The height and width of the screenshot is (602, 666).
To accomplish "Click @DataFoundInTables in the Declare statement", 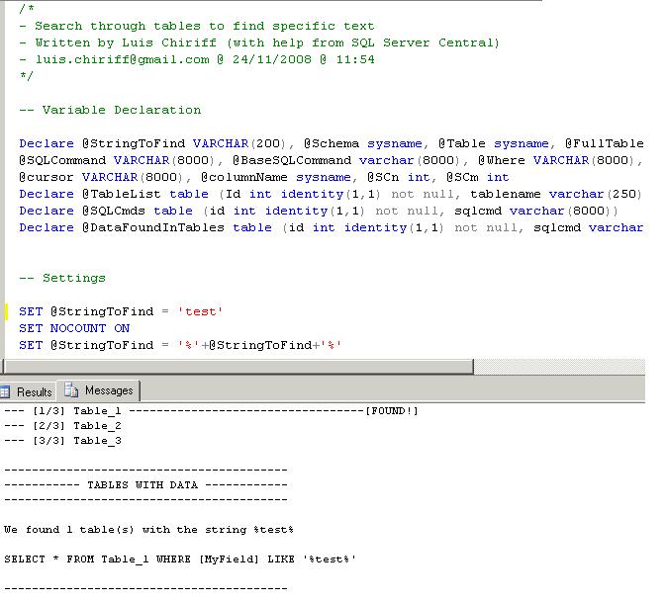I will (x=153, y=227).
